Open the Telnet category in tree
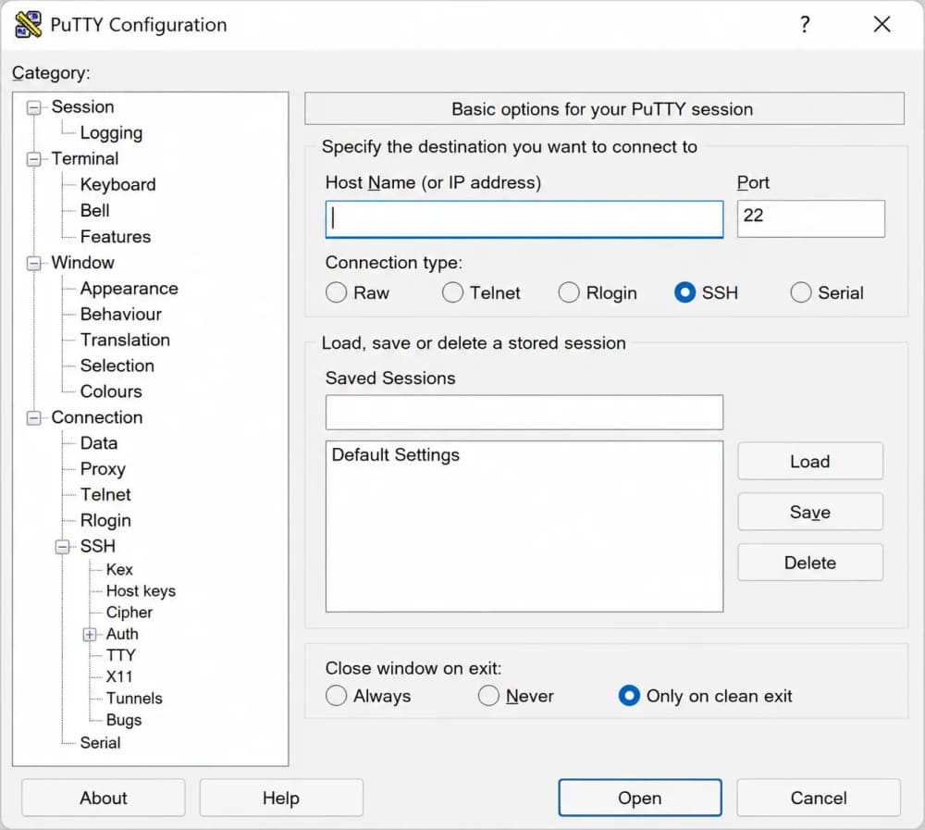 105,495
